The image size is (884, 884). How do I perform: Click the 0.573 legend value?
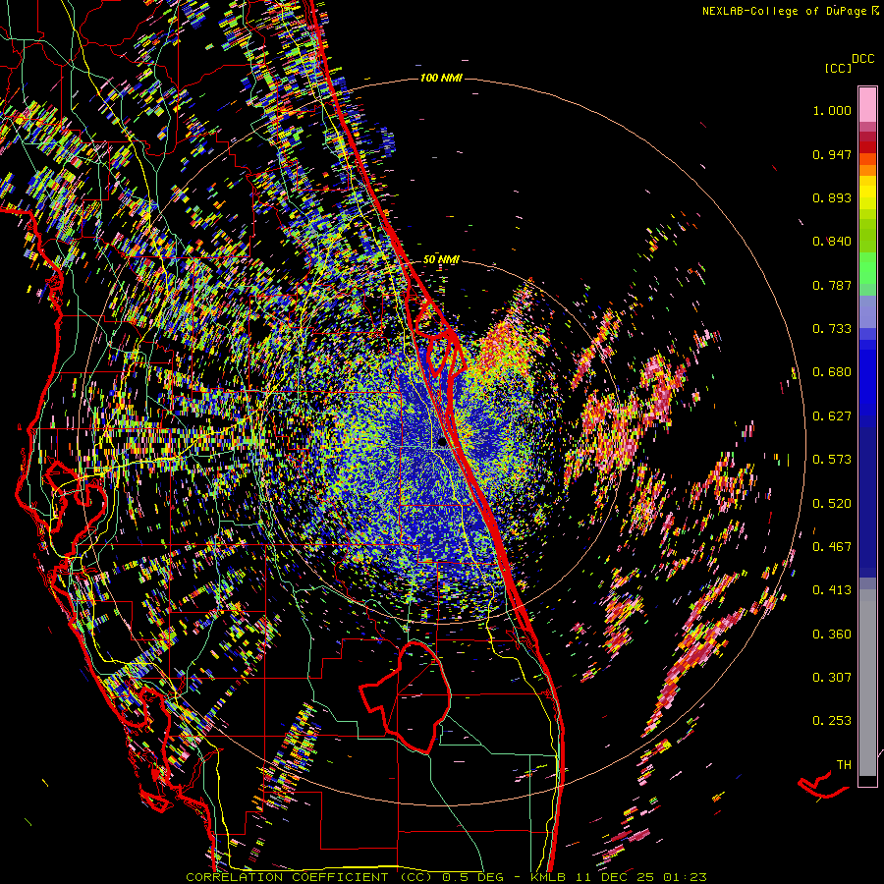click(x=832, y=460)
